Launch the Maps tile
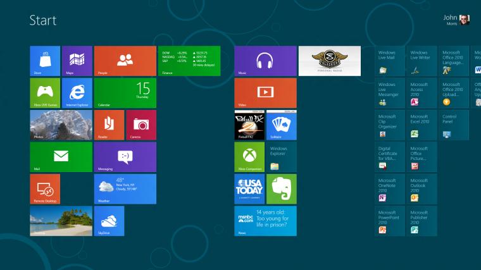This screenshot has height=270, width=481. pos(77,61)
